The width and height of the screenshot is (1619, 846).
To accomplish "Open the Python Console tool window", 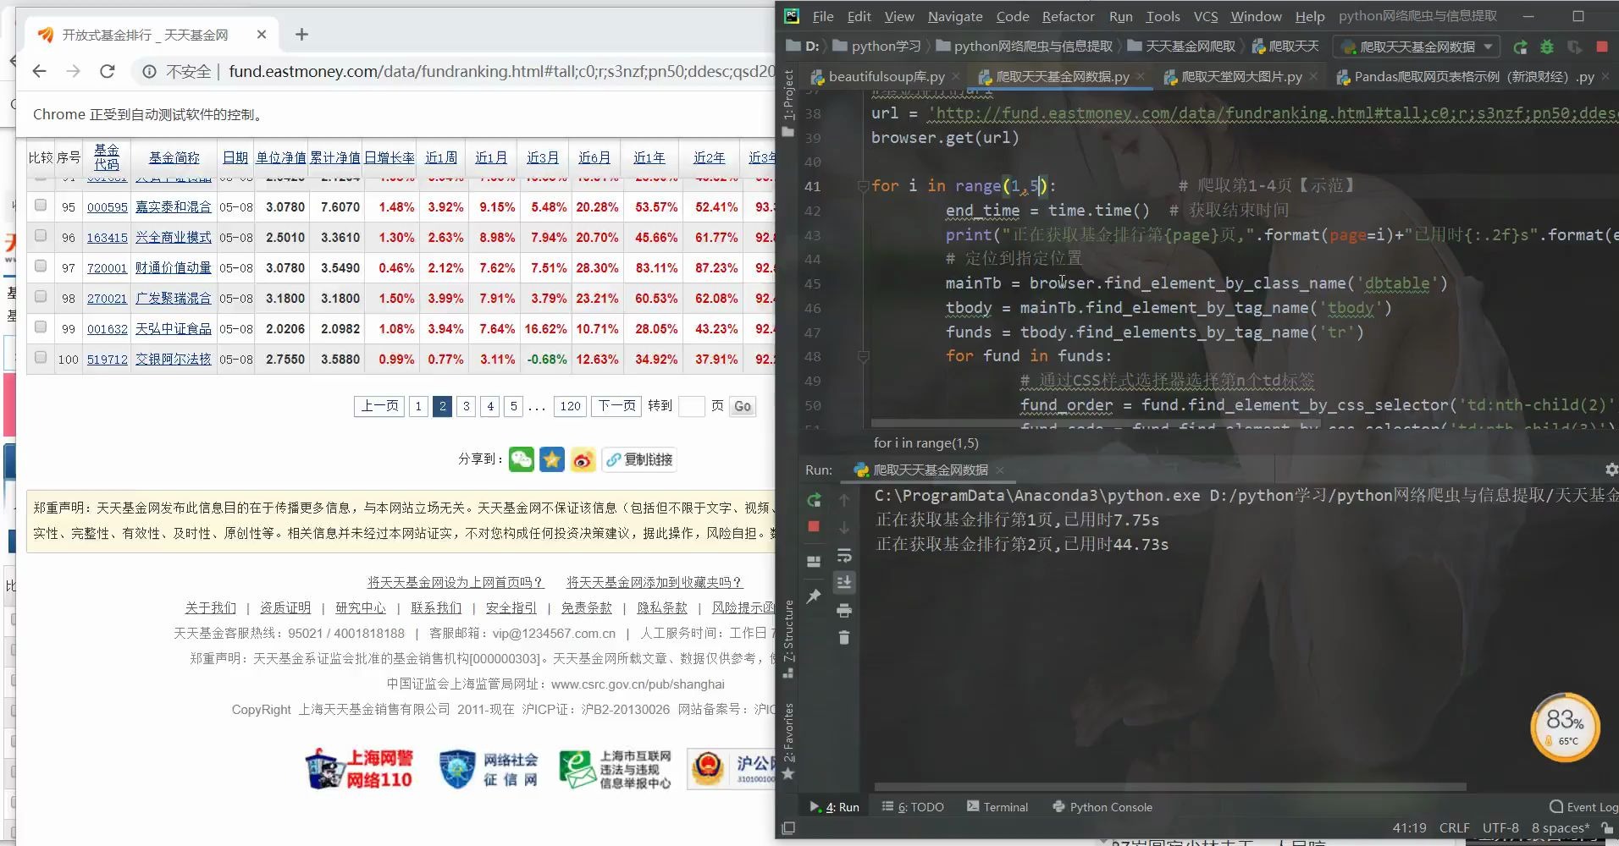I will tap(1102, 807).
